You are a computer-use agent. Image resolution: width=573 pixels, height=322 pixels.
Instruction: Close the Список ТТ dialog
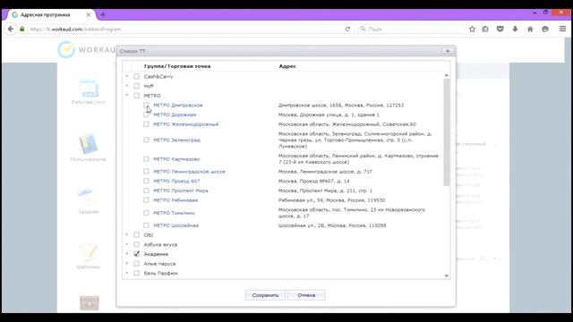click(x=448, y=51)
